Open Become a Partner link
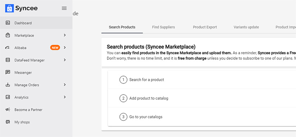The image size is (296, 137). coord(36,110)
